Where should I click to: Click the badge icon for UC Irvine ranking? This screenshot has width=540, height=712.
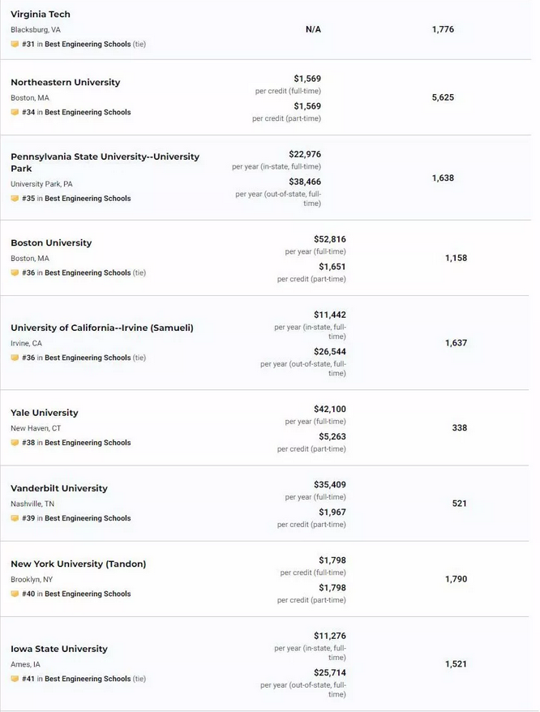[15, 358]
